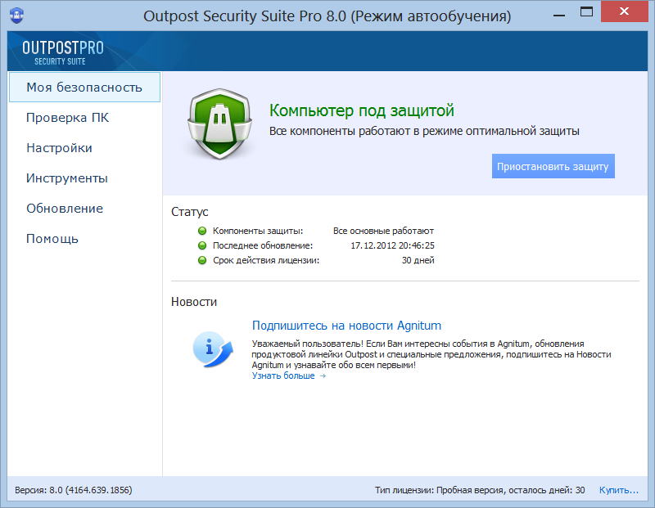Click the Outpost shield icon in title bar
Image resolution: width=655 pixels, height=508 pixels.
(16, 16)
